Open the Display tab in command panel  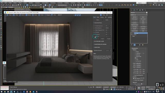(143, 10)
